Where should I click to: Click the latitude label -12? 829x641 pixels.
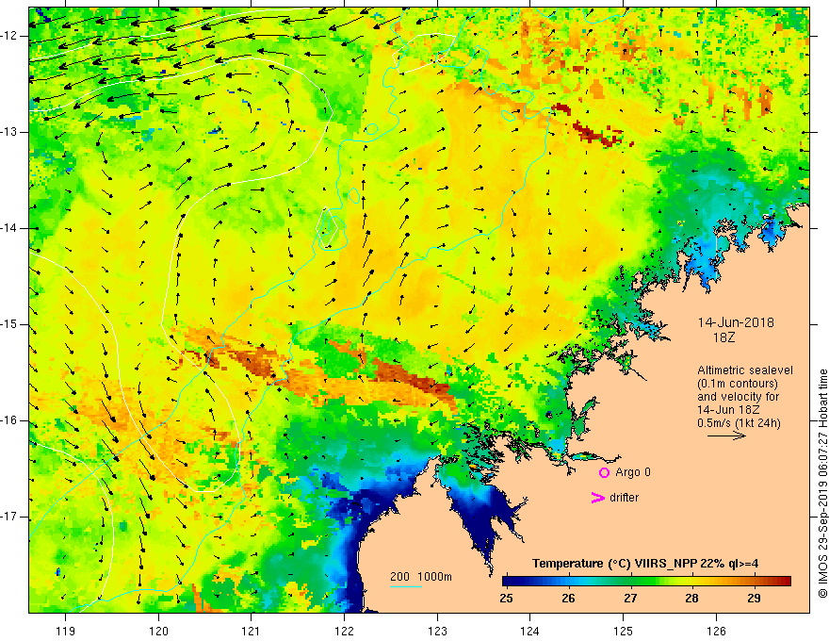pyautogui.click(x=9, y=36)
